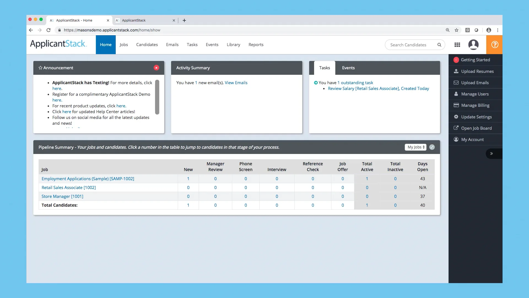Open the Candidates menu

tap(147, 45)
